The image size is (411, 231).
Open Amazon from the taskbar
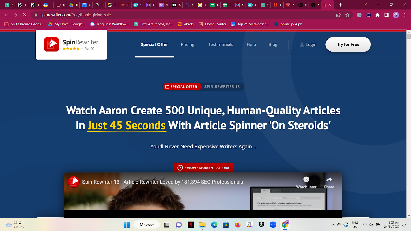249,225
